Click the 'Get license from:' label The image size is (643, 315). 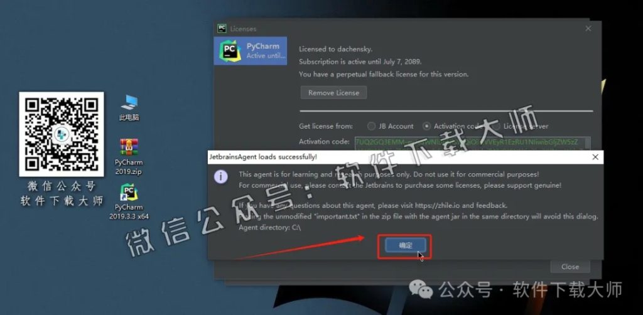tap(326, 126)
